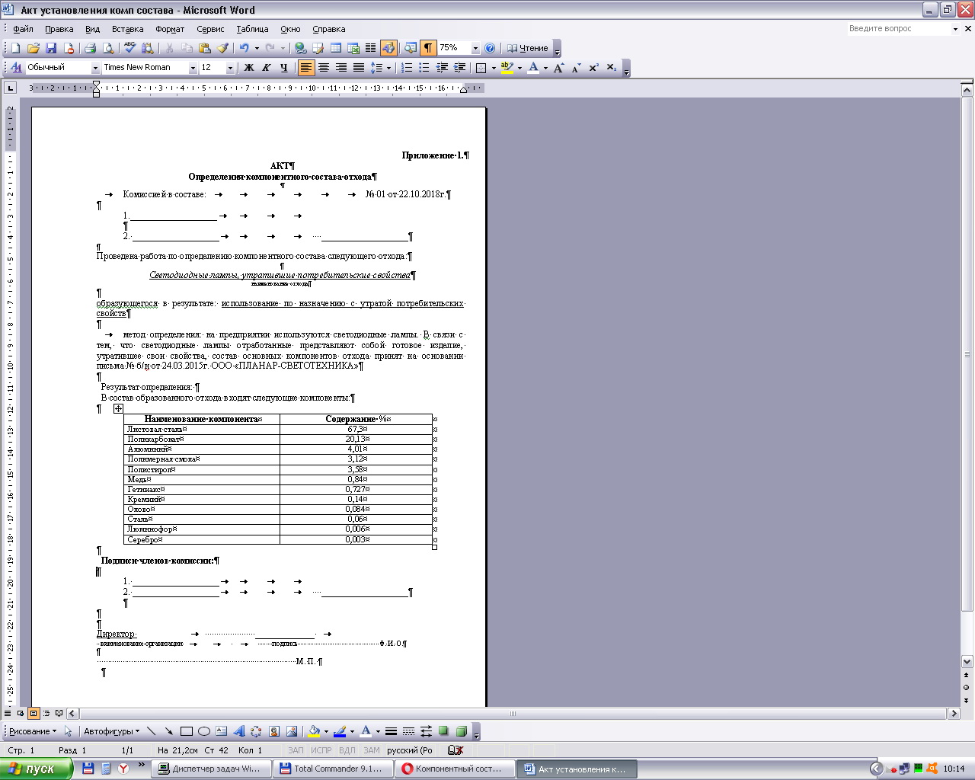Open the Times New Roman font list
Image resolution: width=975 pixels, height=780 pixels.
(x=193, y=68)
